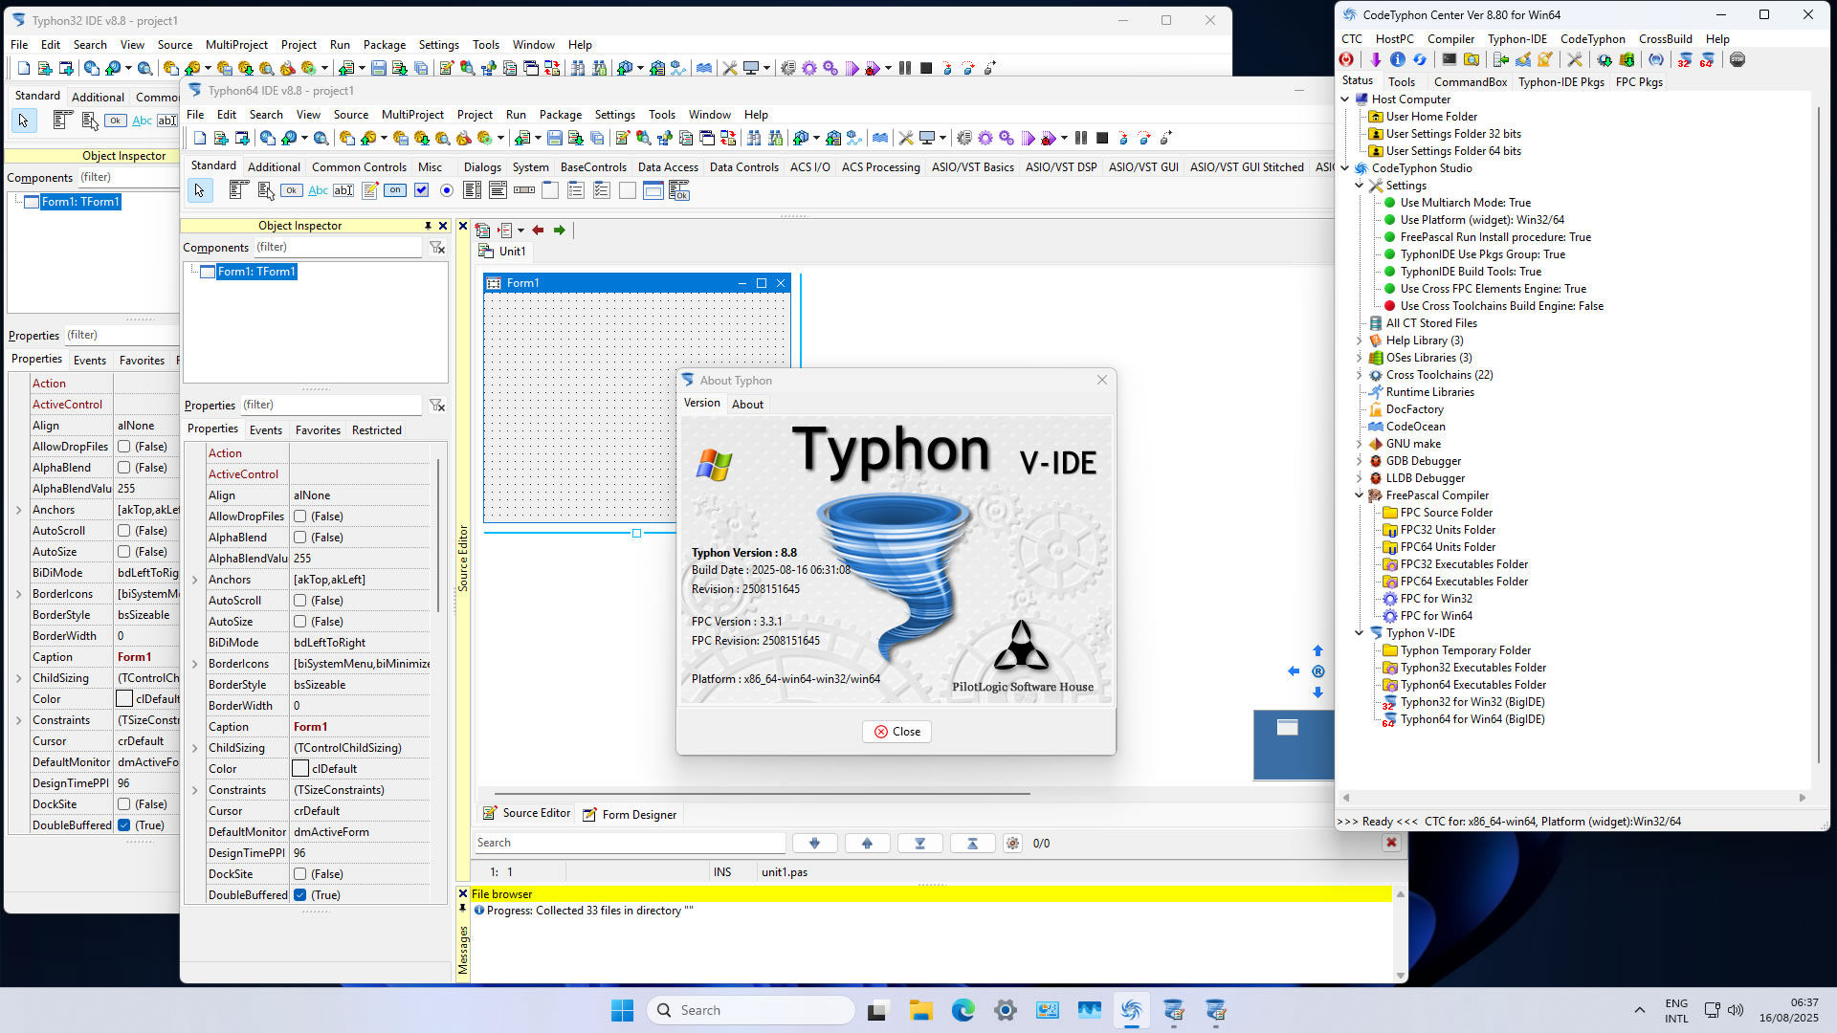This screenshot has width=1837, height=1033.
Task: Expand Constraints property in Typhon64 inspector
Action: pyautogui.click(x=195, y=791)
